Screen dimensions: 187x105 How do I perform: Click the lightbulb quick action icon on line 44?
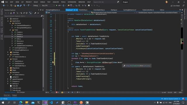tap(53, 62)
